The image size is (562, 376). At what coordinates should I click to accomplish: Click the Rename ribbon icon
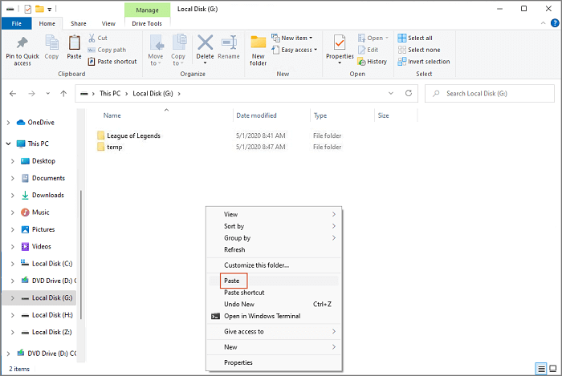tap(229, 45)
